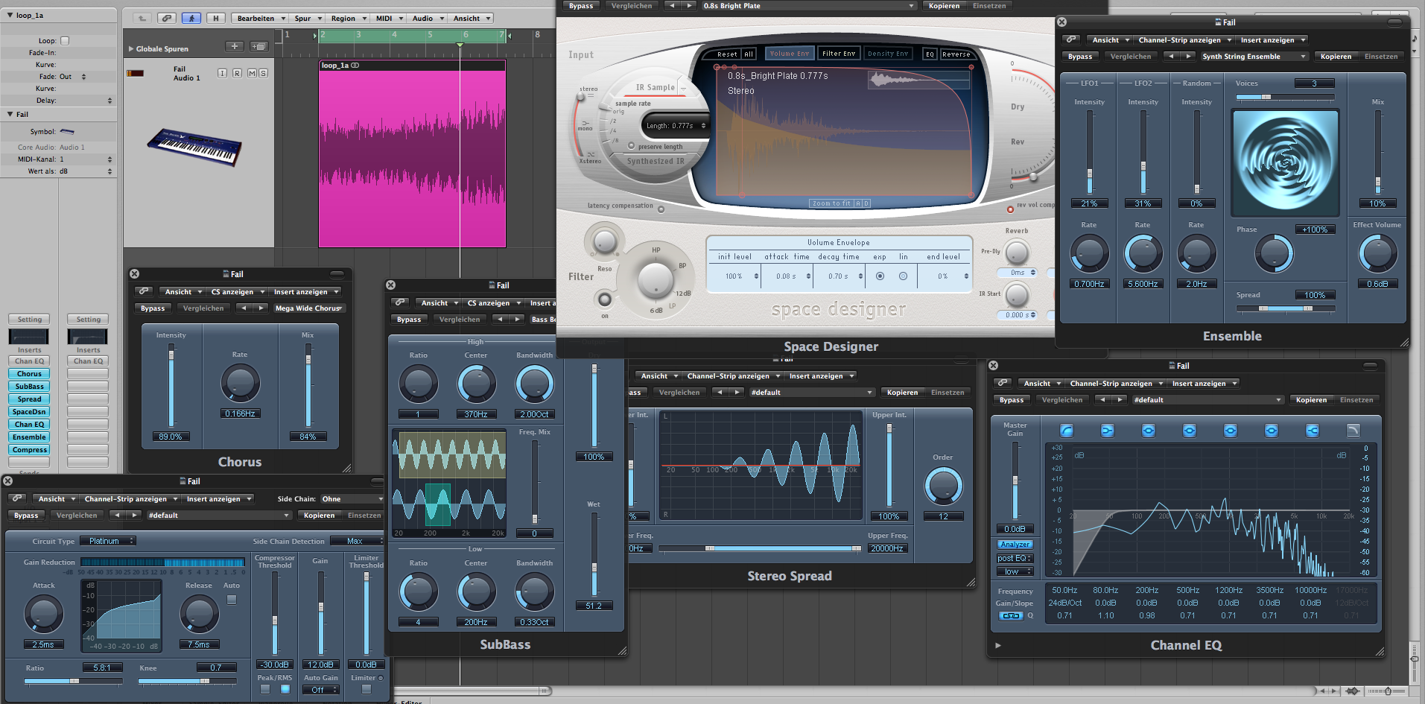The height and width of the screenshot is (704, 1425).
Task: Open Circuit Type Platinum dropdown in compressor
Action: tap(109, 541)
